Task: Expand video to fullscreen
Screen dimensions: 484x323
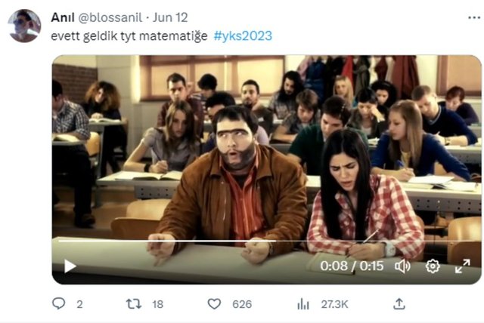Action: 462,266
